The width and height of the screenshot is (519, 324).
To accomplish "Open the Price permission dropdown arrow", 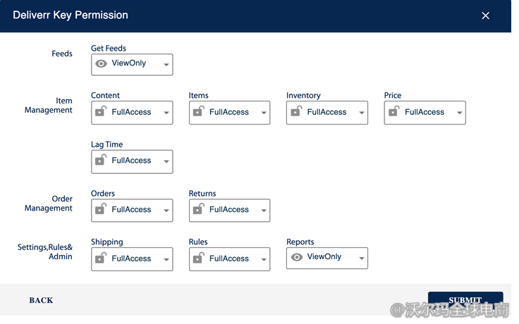I will (x=459, y=113).
